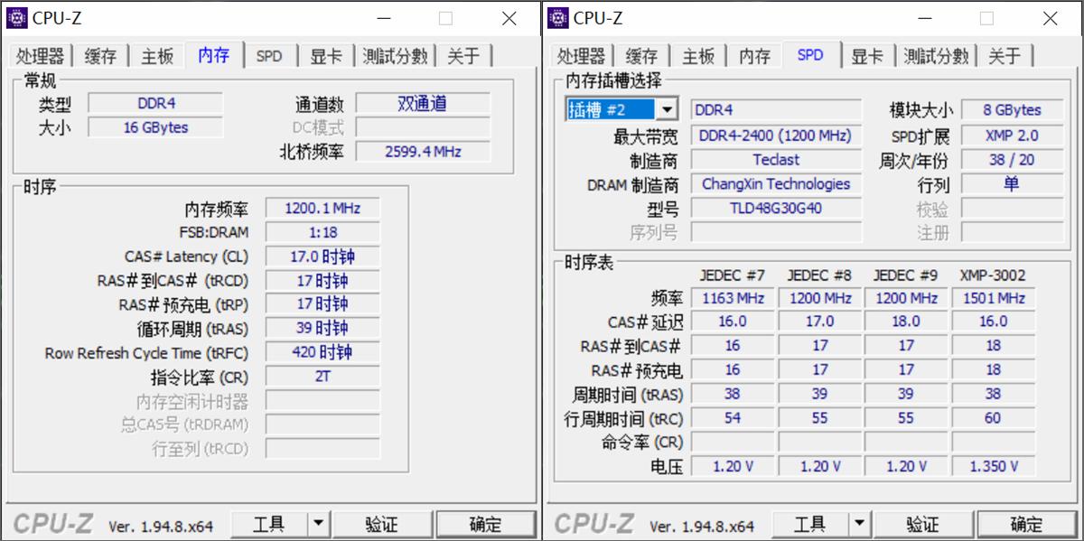Click the 54 tRC cell under JEDEC #7

click(733, 418)
